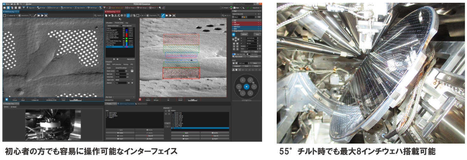Click the red save image icon below FIB view
This screenshot has height=160, width=467.
pos(140,100)
